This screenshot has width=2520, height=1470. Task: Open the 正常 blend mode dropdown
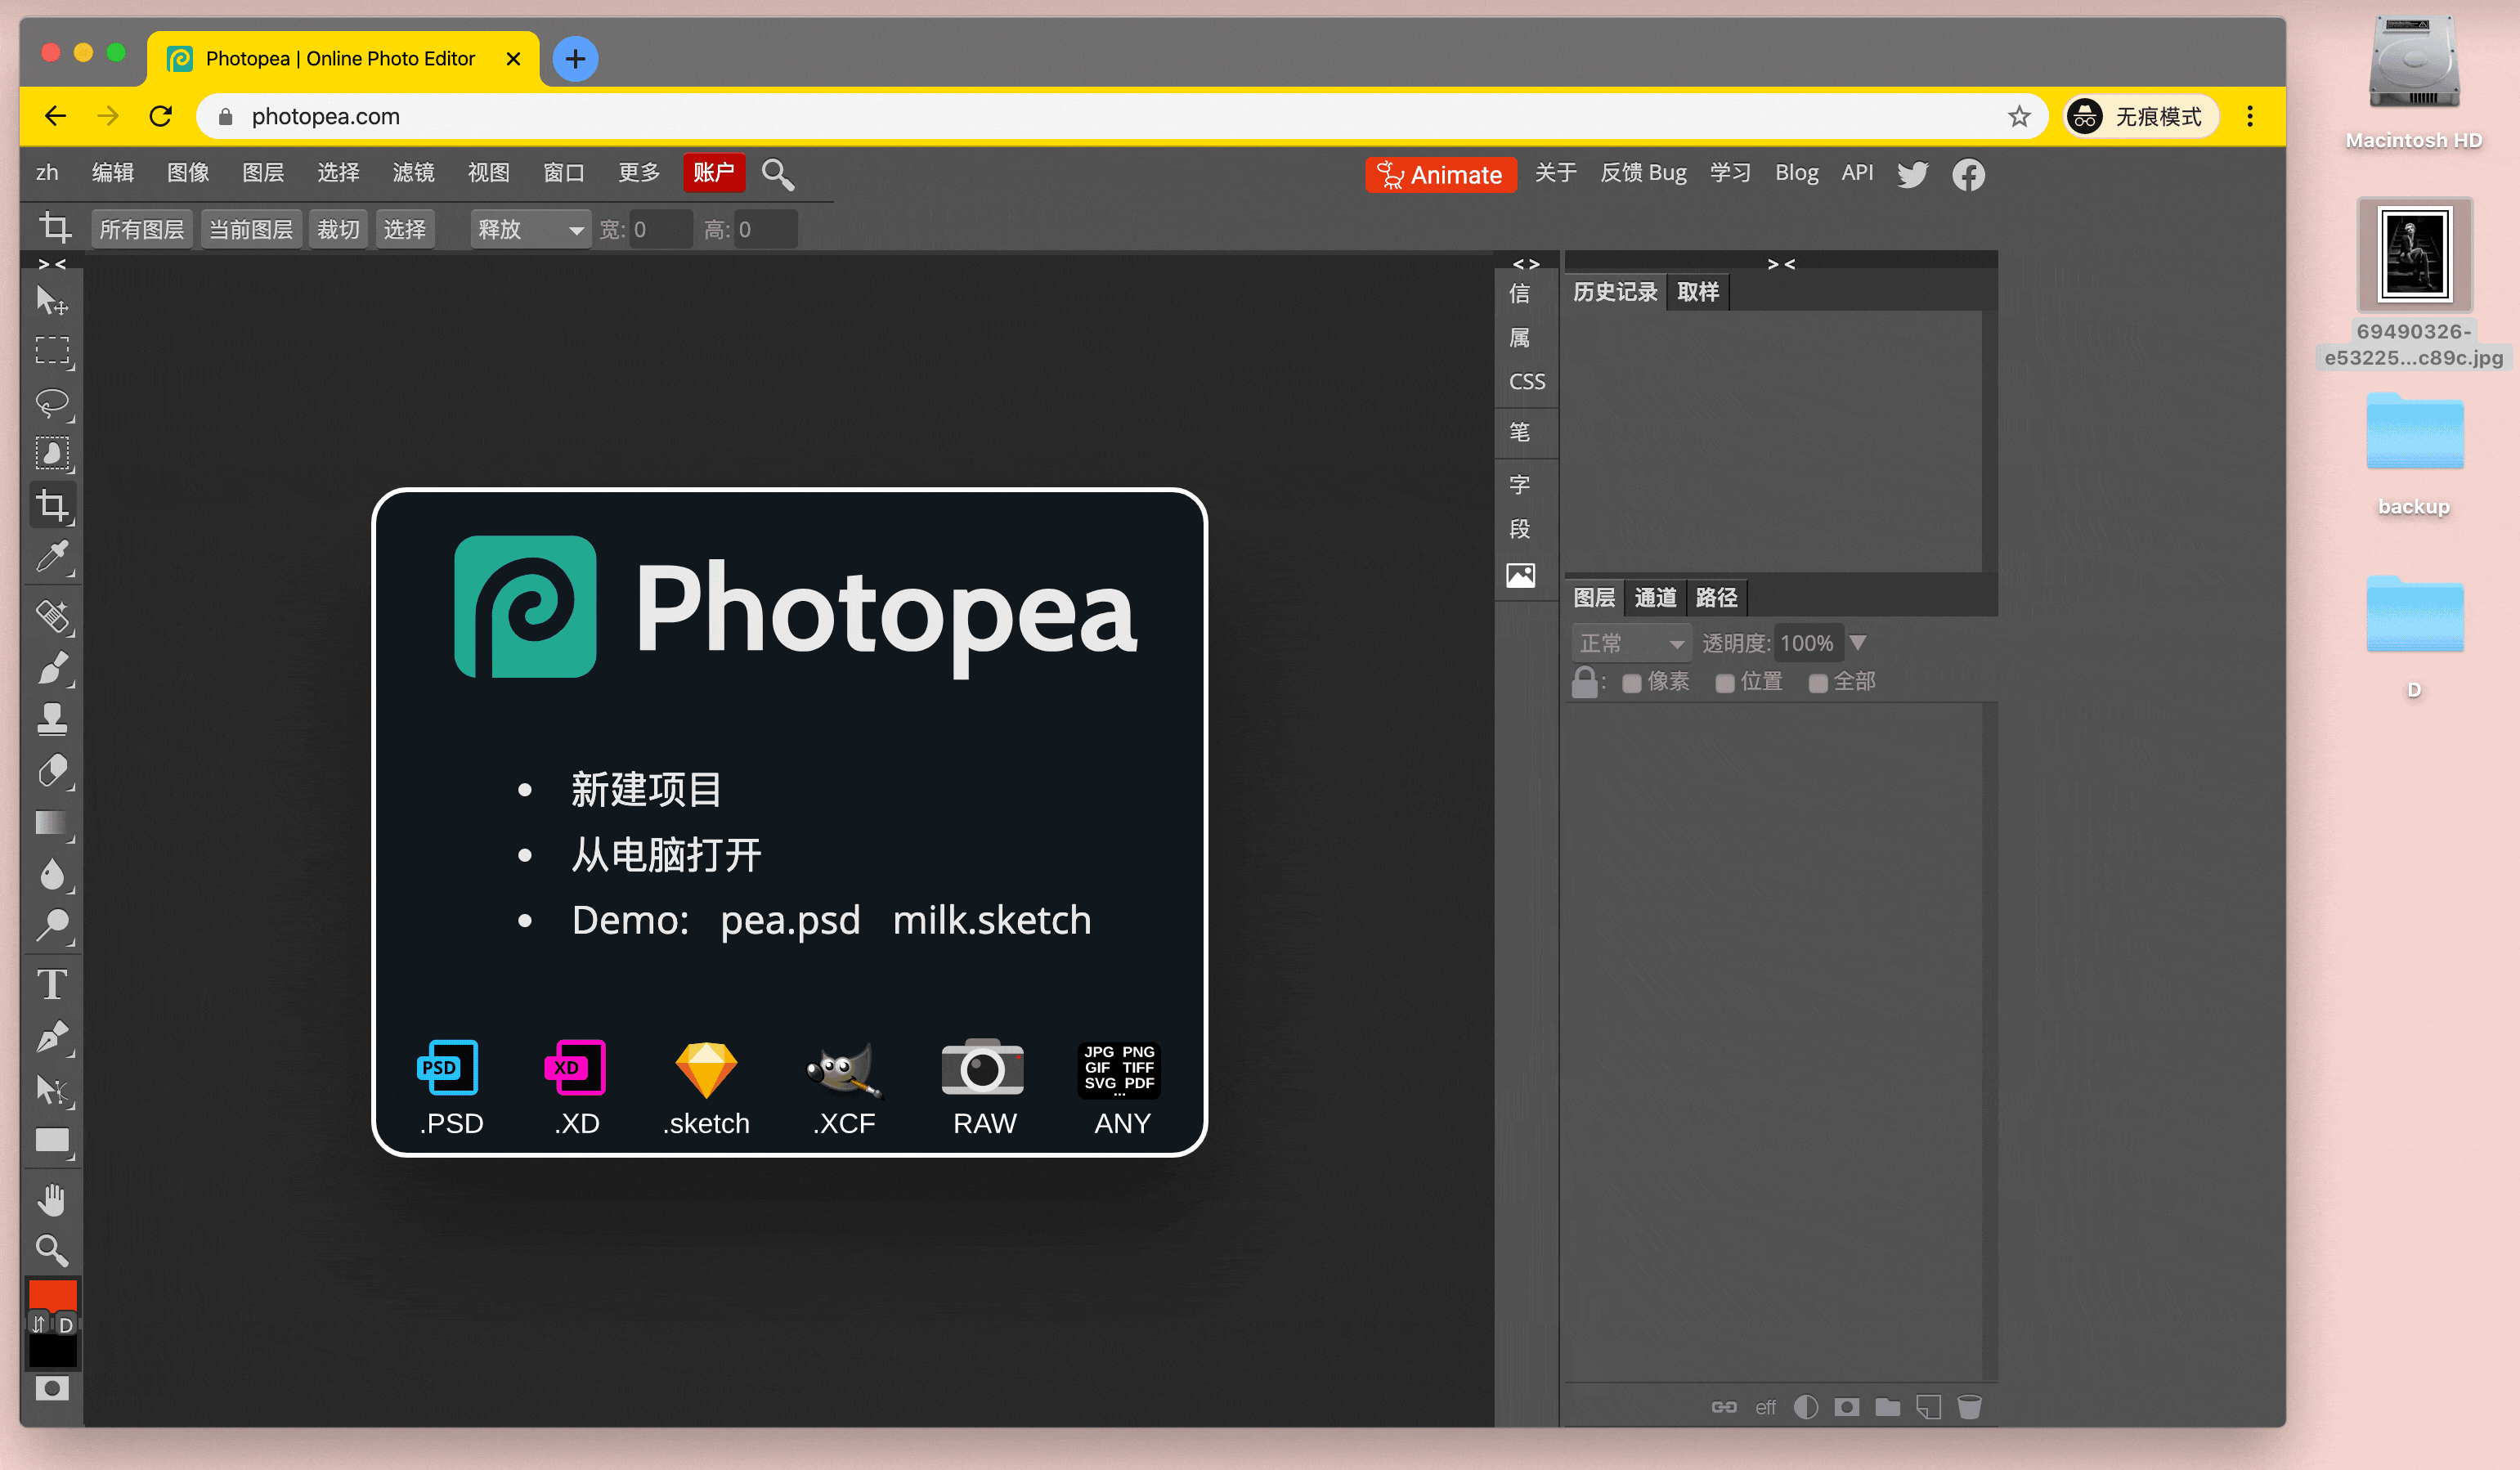click(1631, 643)
